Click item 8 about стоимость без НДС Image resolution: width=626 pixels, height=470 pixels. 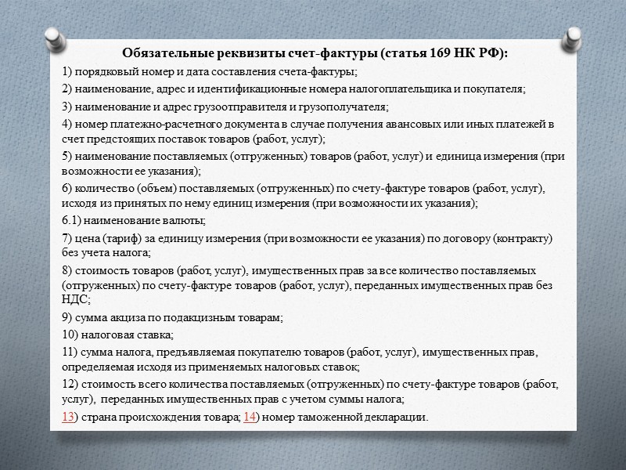[x=307, y=285]
